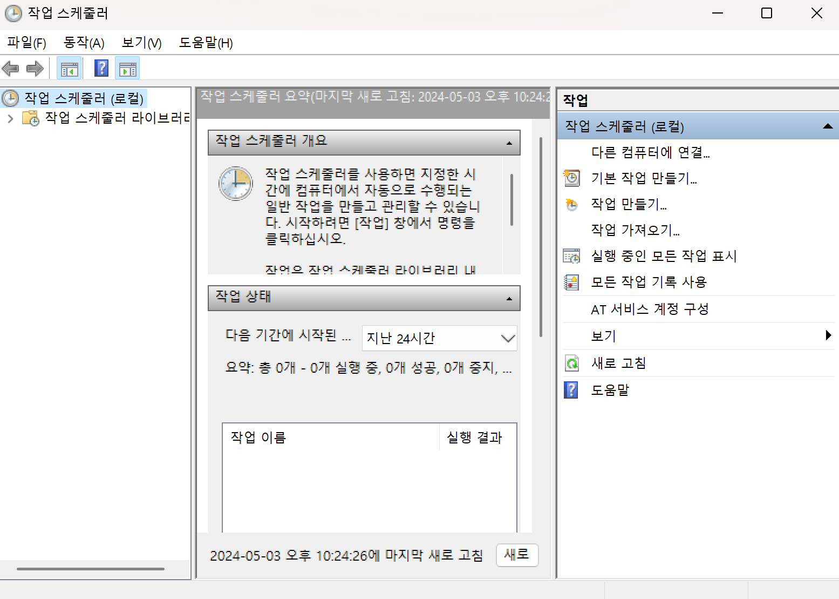
Task: Click 작업 만들기... action
Action: [629, 204]
